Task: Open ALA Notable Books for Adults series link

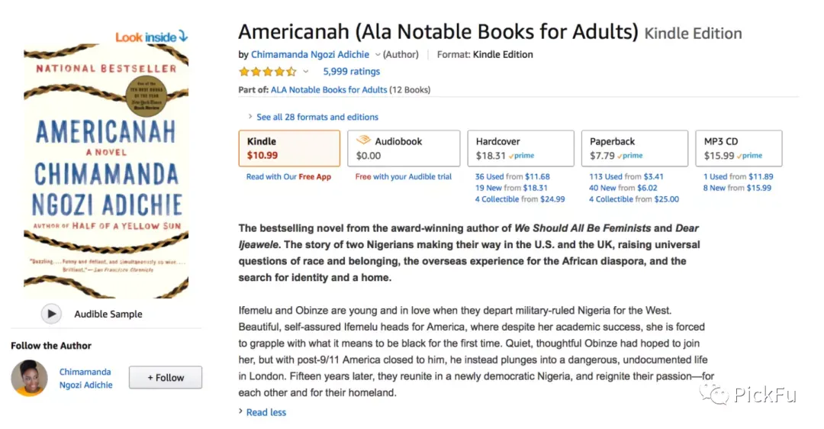Action: (329, 90)
